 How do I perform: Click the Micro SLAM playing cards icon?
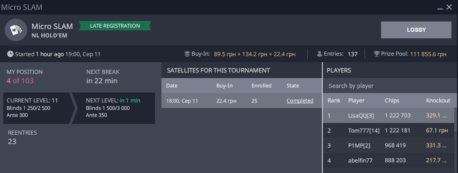tap(16, 30)
